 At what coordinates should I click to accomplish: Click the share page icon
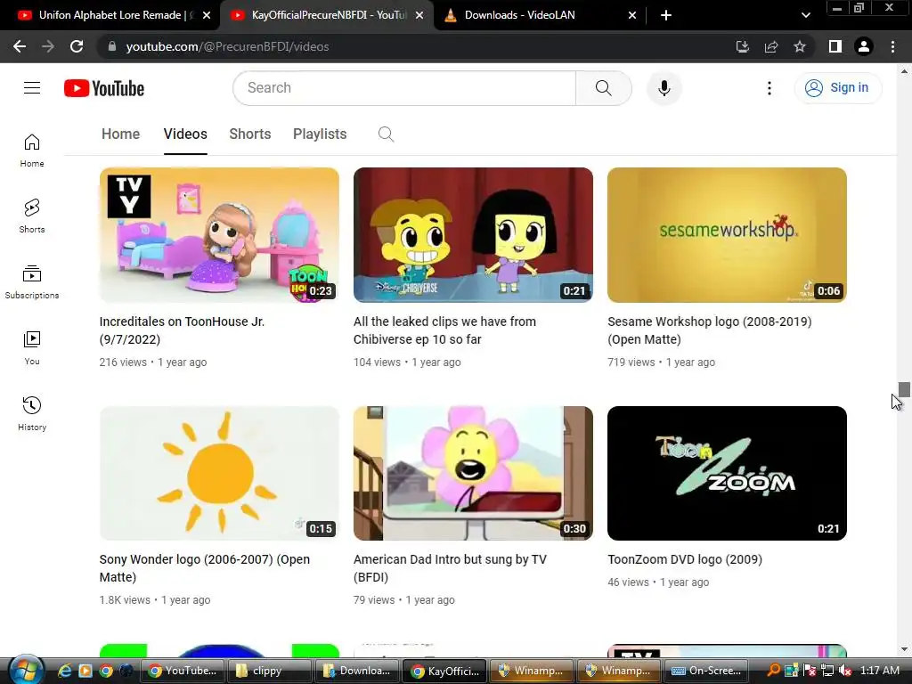coord(771,46)
